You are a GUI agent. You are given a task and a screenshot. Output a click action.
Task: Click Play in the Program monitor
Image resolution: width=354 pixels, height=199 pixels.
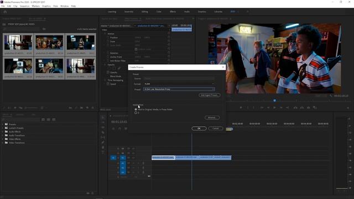(x=274, y=108)
